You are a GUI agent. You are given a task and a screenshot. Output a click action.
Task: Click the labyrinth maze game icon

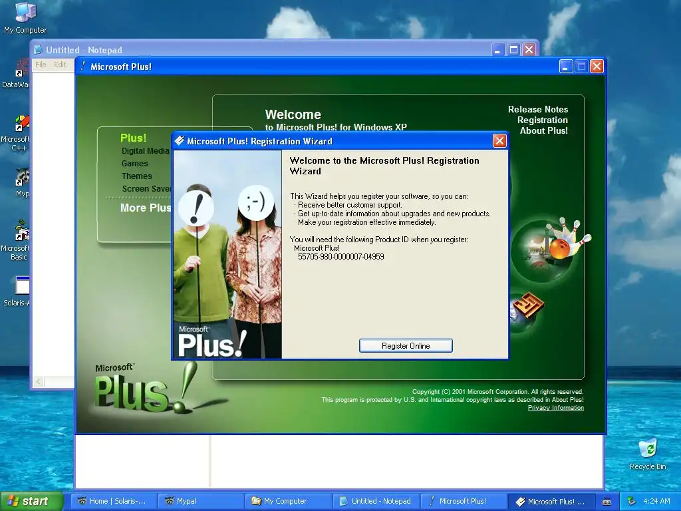(x=527, y=306)
